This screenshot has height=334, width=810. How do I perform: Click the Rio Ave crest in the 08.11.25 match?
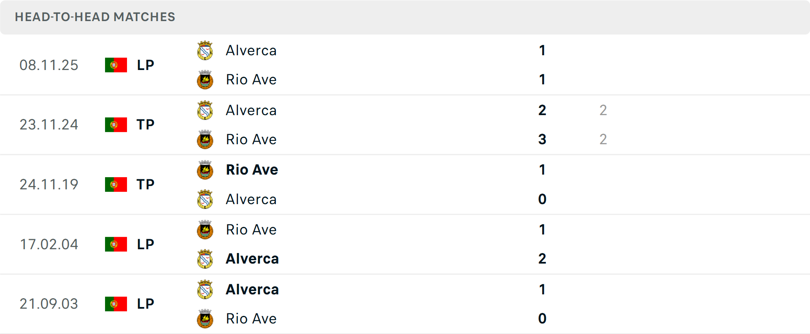[205, 80]
